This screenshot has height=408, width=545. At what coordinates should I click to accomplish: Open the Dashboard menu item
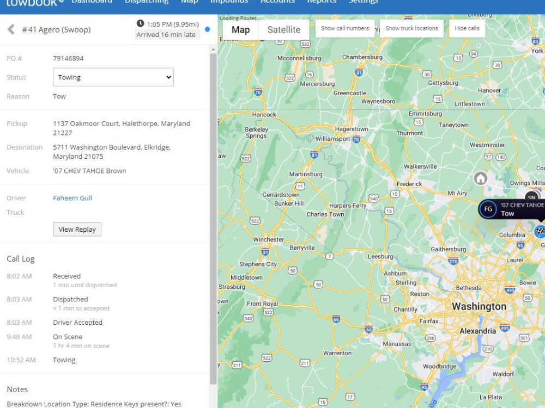[92, 2]
